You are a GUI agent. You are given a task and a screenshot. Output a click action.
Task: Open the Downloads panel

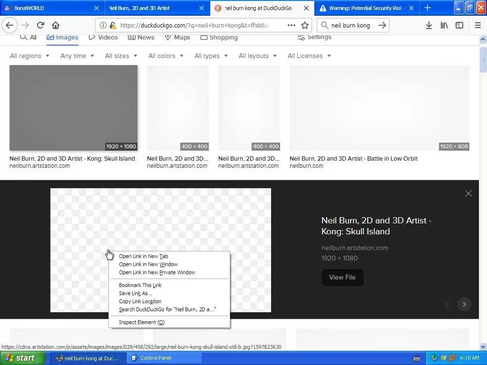[x=429, y=25]
